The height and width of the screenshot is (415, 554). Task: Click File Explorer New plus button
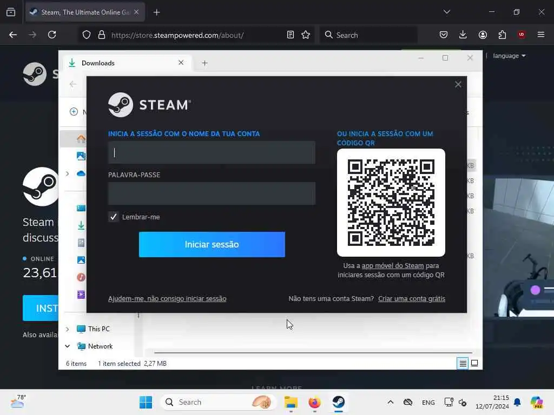tap(74, 112)
